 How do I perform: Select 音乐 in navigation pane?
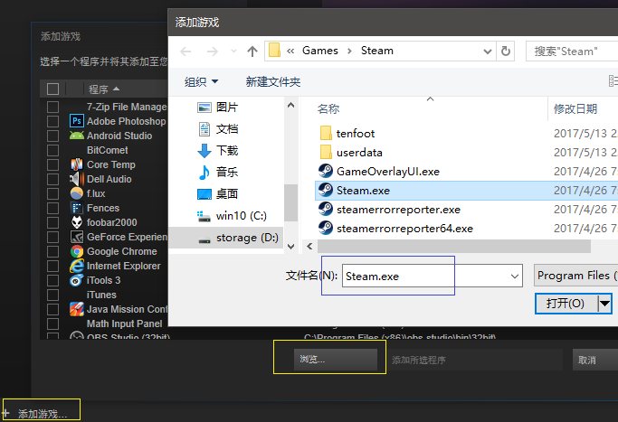227,172
